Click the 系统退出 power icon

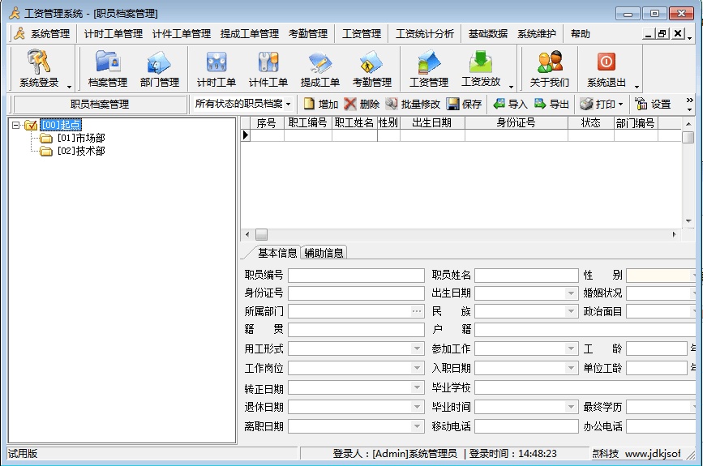pos(606,63)
